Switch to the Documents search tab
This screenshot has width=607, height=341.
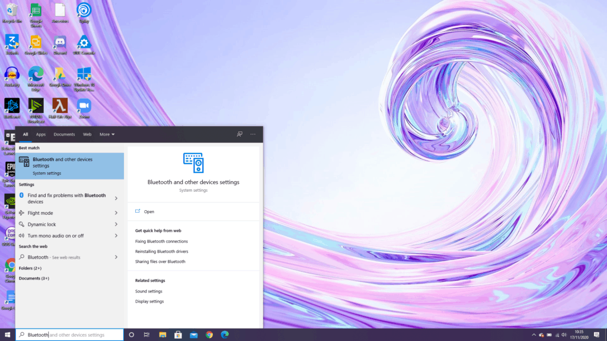64,134
